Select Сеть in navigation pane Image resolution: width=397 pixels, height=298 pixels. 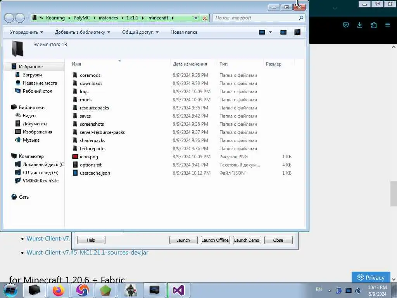click(24, 197)
